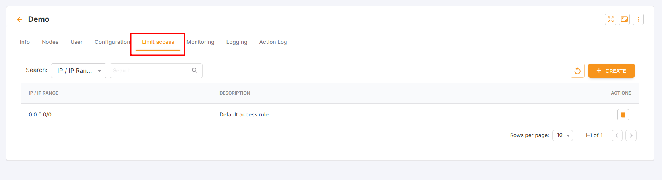Click the back arrow next to Demo
The image size is (662, 180).
coord(19,19)
